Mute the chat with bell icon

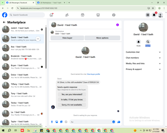(139, 42)
